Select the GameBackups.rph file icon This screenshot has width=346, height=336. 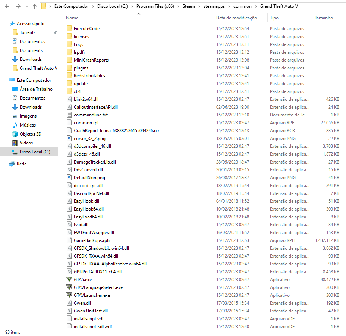point(69,240)
